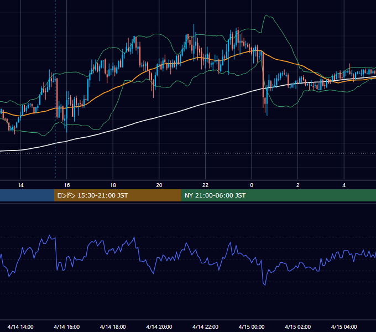Click the ロンドン 15:30-21:00 JST session bar
Viewport: 376px width, 332px height.
pyautogui.click(x=117, y=195)
